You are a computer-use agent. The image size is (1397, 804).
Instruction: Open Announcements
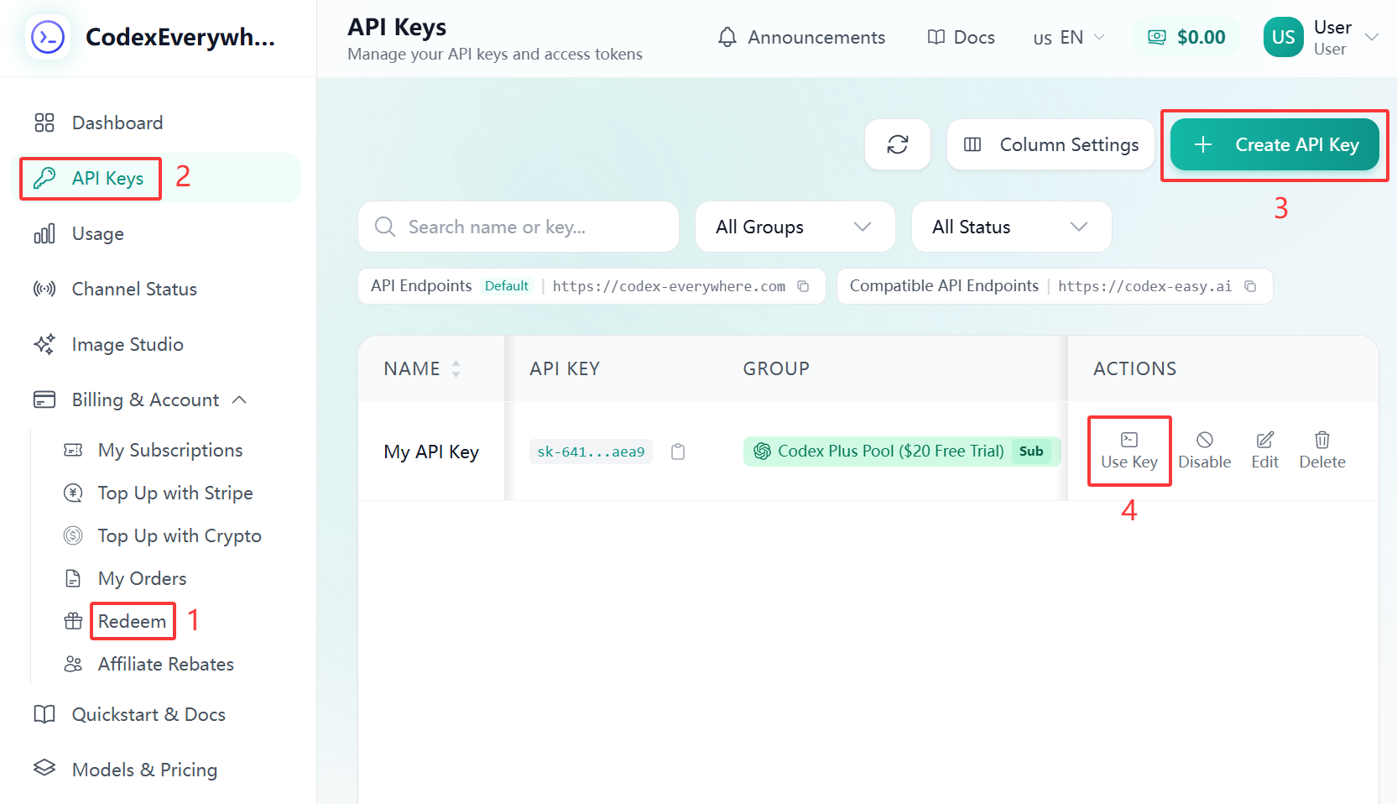(x=801, y=38)
